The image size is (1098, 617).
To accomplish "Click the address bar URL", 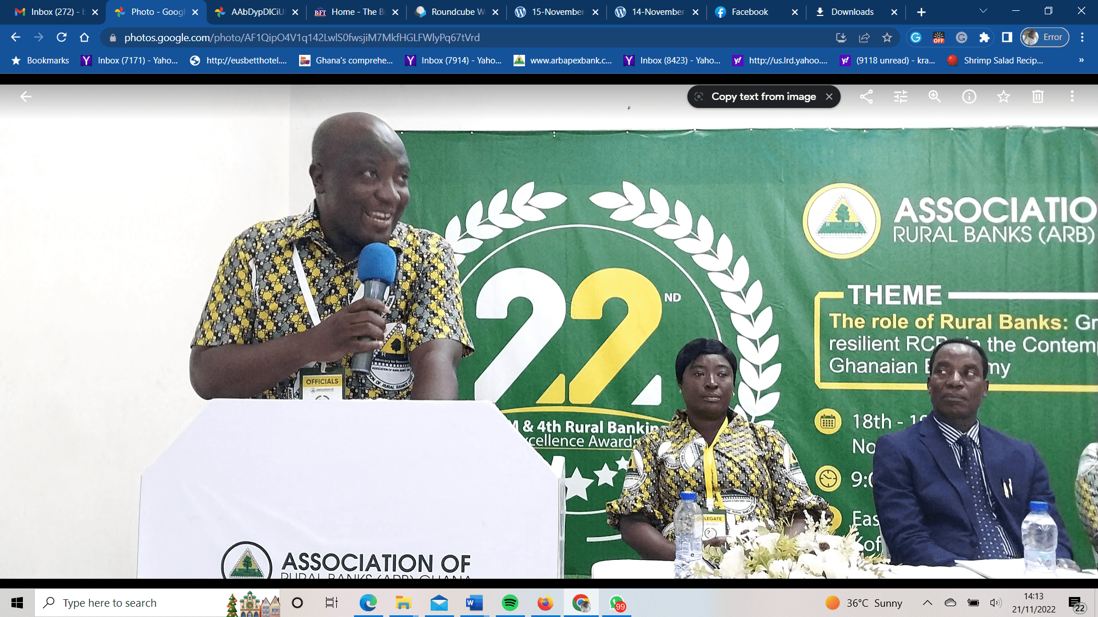I will [302, 37].
